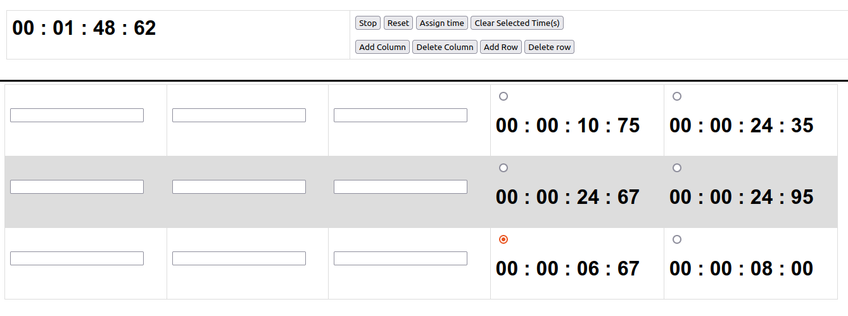Select radio above 00 : 00 : 24 : 35
Viewport: 848px width, 316px height.
point(677,96)
